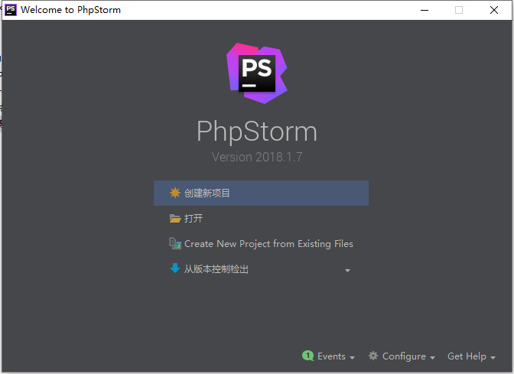Click the open folder icon beside 打开
This screenshot has width=514, height=374.
175,218
